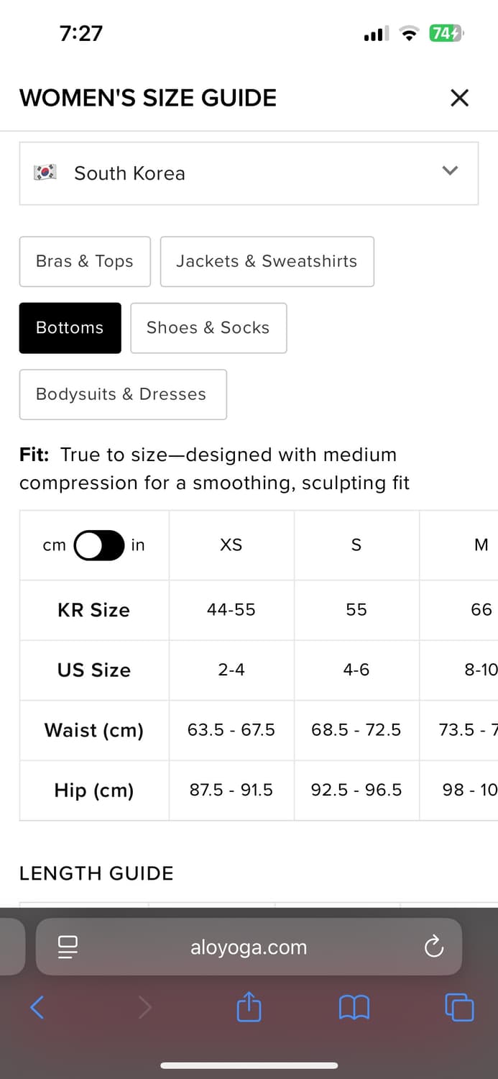Expand South Korea country dropdown
The width and height of the screenshot is (498, 1079).
[x=249, y=173]
